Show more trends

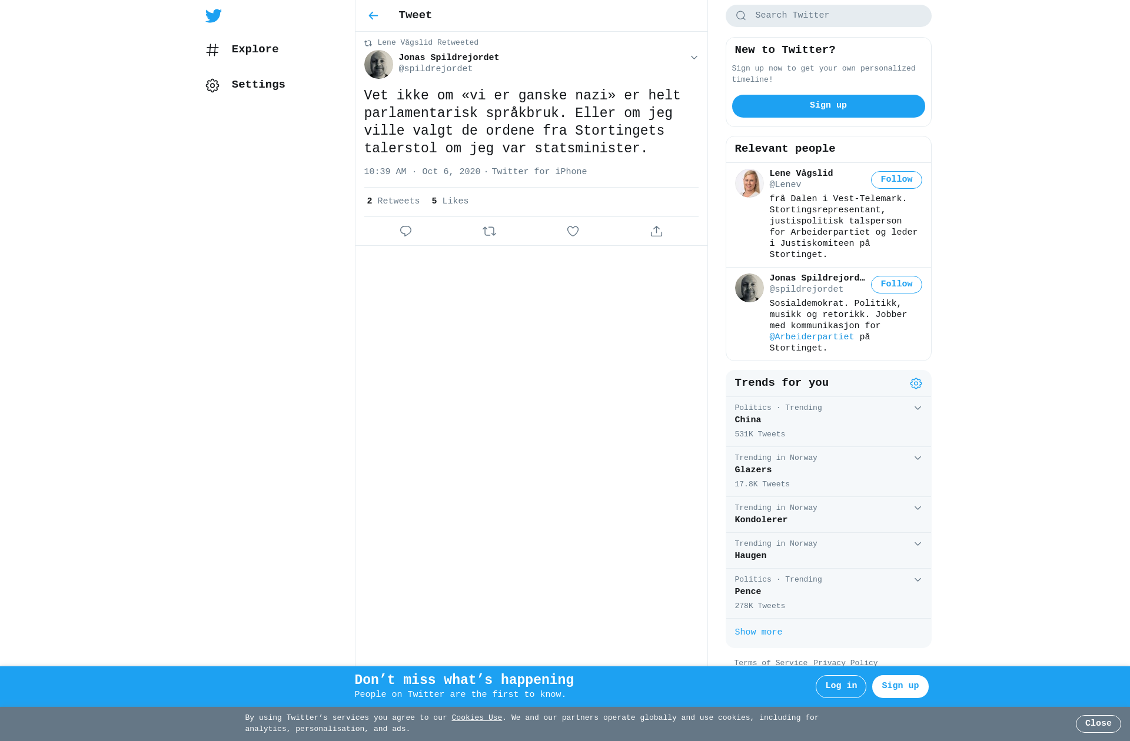[758, 632]
